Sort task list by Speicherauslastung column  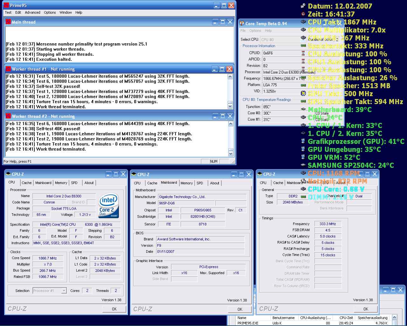coord(372,318)
